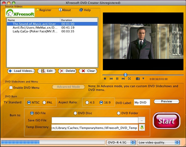Enable the DVD Menu checkbox
Viewport: 186px width, 147px height.
coord(11,88)
